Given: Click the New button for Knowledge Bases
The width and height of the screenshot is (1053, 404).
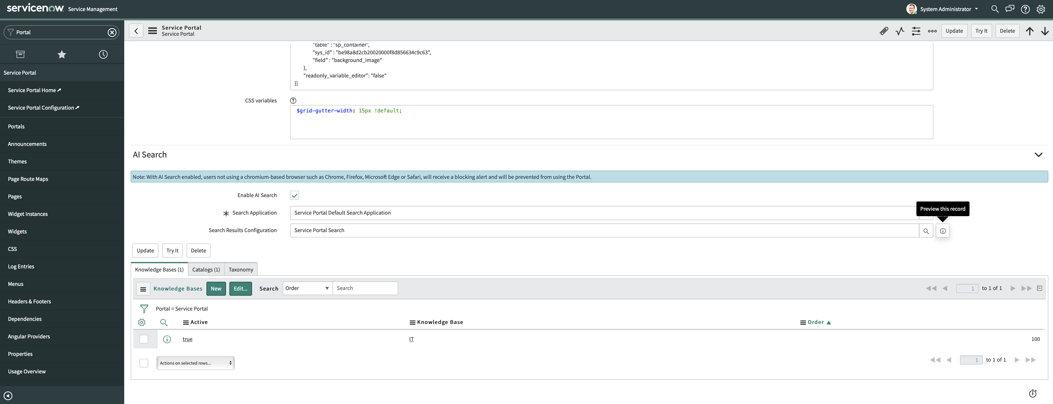Looking at the screenshot, I should pos(215,288).
